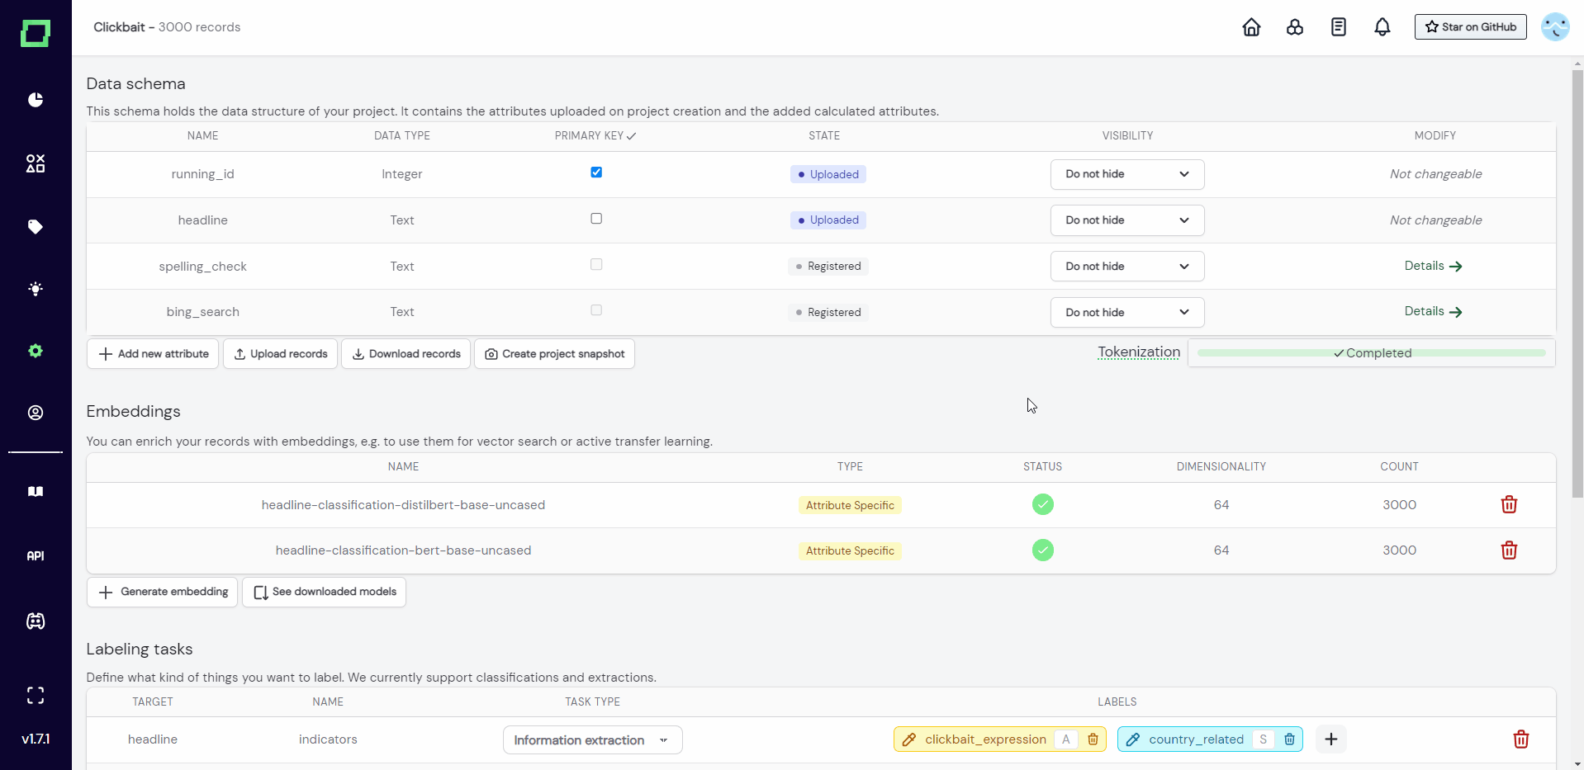This screenshot has width=1584, height=770.
Task: Open visibility dropdown for spelling_check
Action: 1127,267
